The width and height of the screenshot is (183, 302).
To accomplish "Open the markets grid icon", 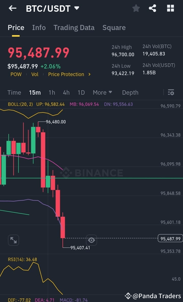I will pyautogui.click(x=170, y=8).
